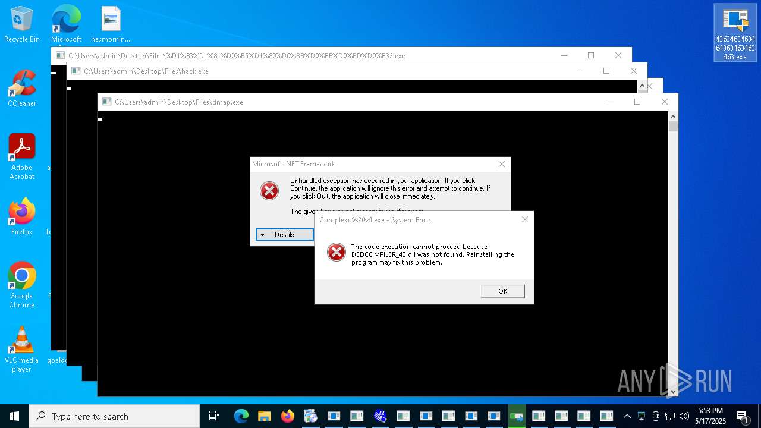Select the Microsoft Edge desktop shortcut

pyautogui.click(x=66, y=25)
